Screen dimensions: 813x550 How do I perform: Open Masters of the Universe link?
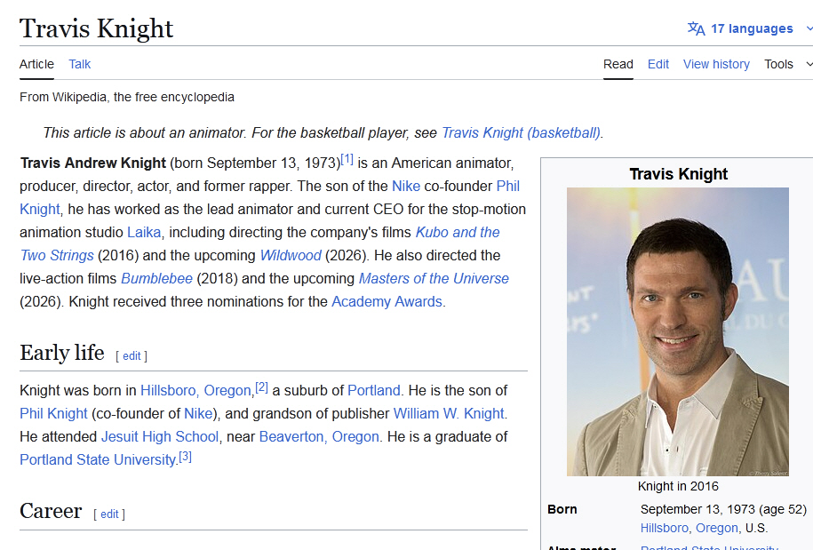pos(434,279)
